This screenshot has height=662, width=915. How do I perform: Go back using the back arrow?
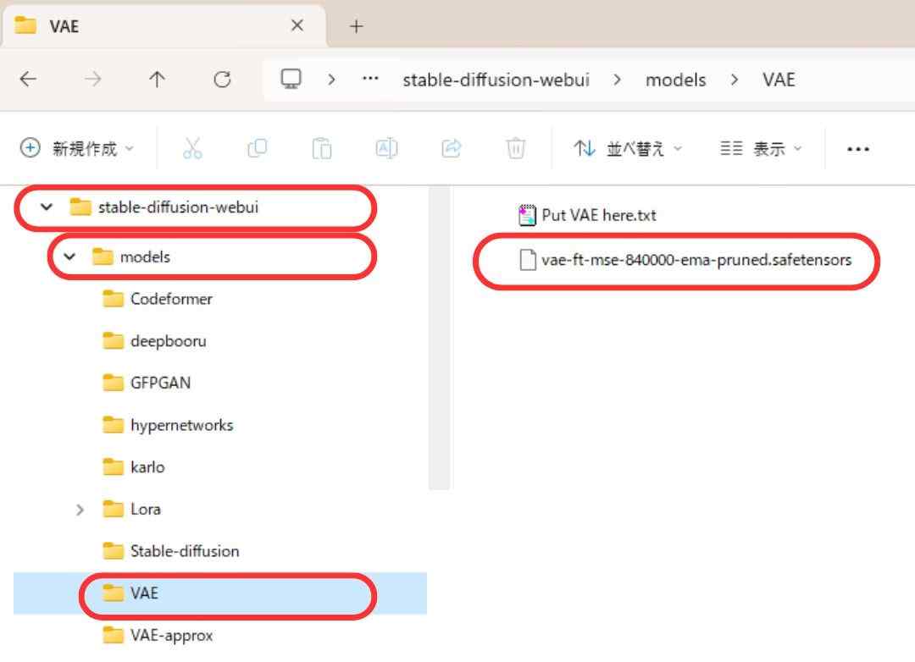click(x=28, y=79)
